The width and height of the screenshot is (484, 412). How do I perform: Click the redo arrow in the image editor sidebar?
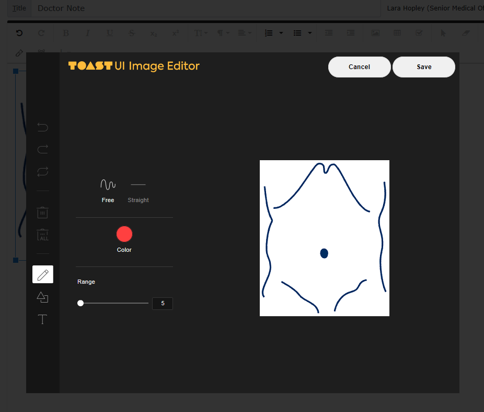click(43, 149)
